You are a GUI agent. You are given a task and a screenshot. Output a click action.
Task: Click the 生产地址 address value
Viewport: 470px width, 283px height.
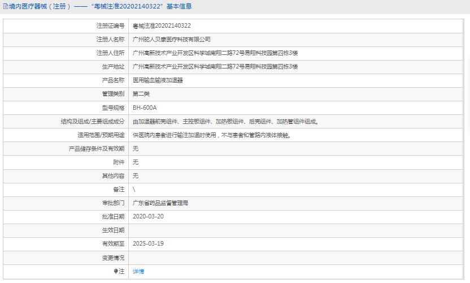(x=215, y=67)
